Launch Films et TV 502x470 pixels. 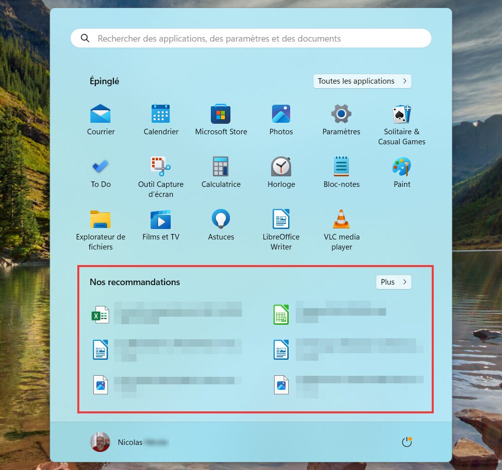click(x=161, y=225)
